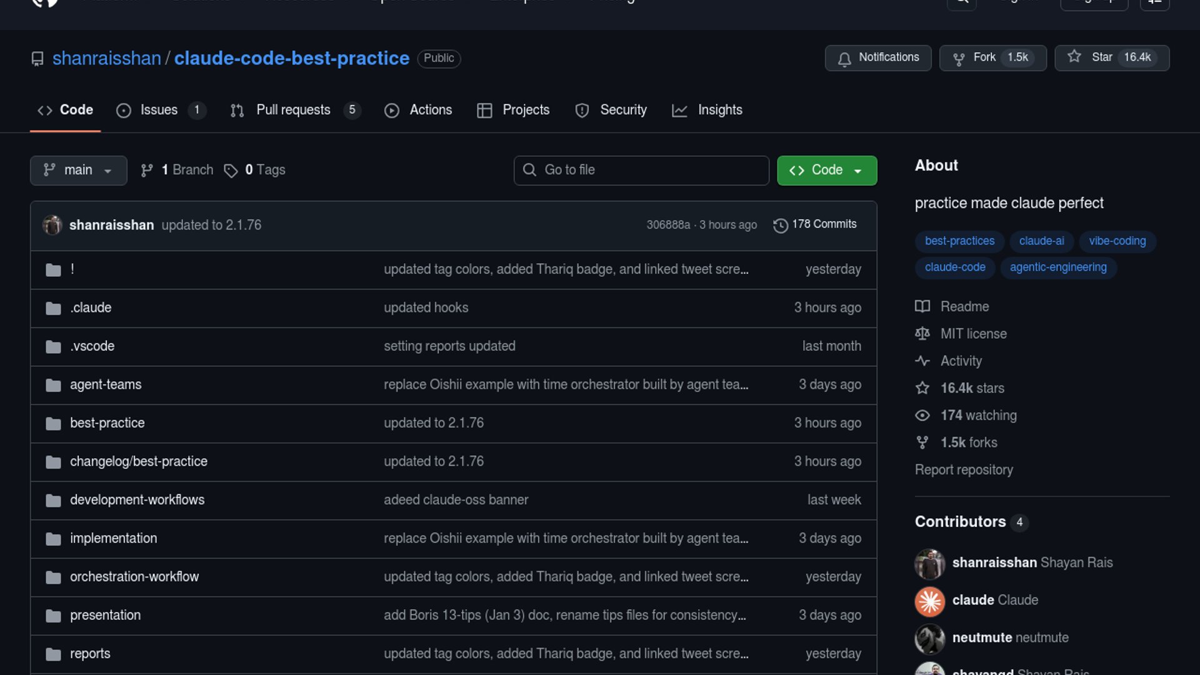The width and height of the screenshot is (1200, 675).
Task: Click the Fork repository icon
Action: pyautogui.click(x=958, y=58)
